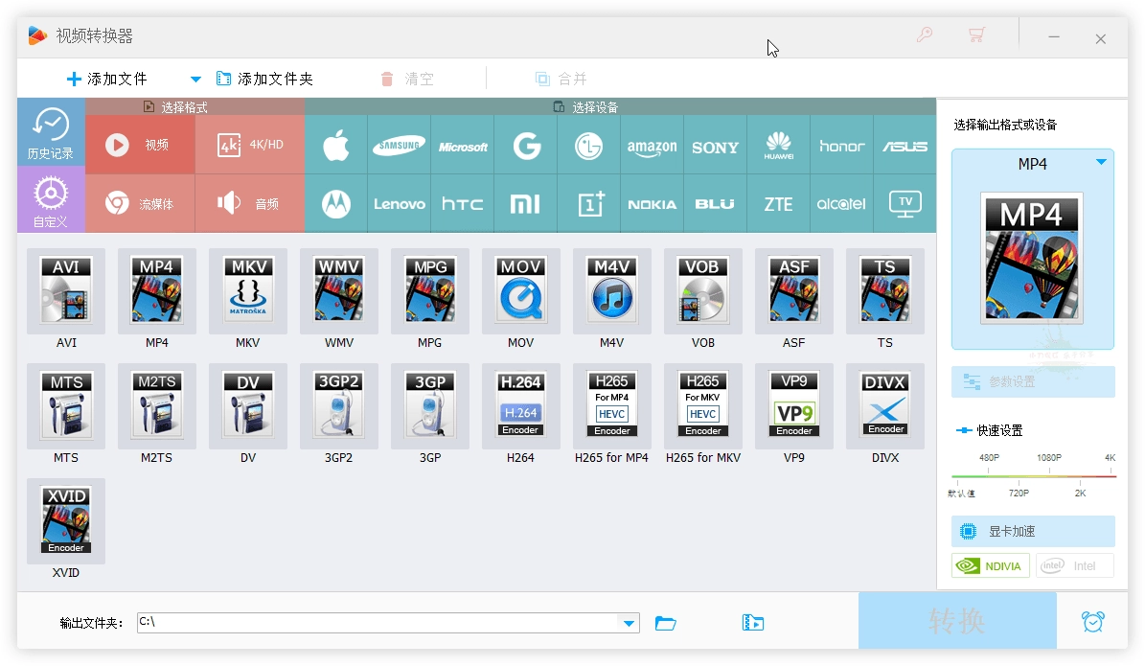The image size is (1145, 666).
Task: Enable the Intel acceleration option
Action: coord(1074,565)
